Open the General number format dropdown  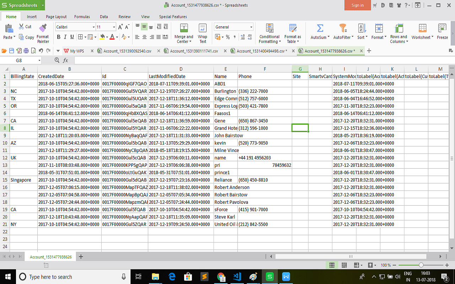251,27
